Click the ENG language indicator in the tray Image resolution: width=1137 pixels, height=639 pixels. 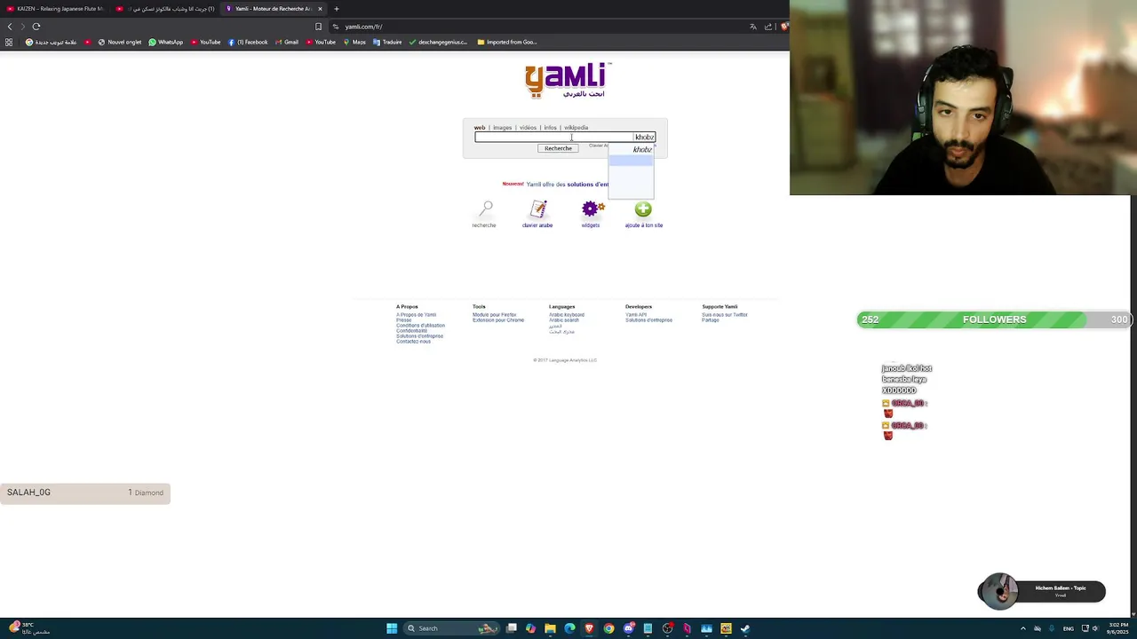(1068, 628)
